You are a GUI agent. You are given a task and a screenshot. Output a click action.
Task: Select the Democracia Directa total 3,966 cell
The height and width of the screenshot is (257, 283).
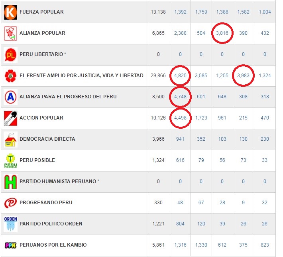158,139
